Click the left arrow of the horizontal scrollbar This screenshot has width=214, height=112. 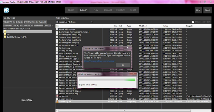(57, 111)
